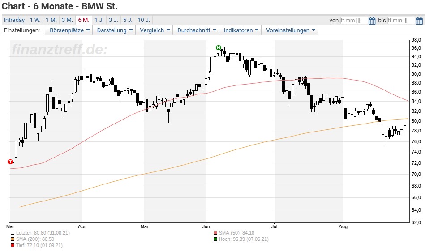Screen dimensions: 425x252
Task: Click the green Hoch legend swatch
Action: 215,239
